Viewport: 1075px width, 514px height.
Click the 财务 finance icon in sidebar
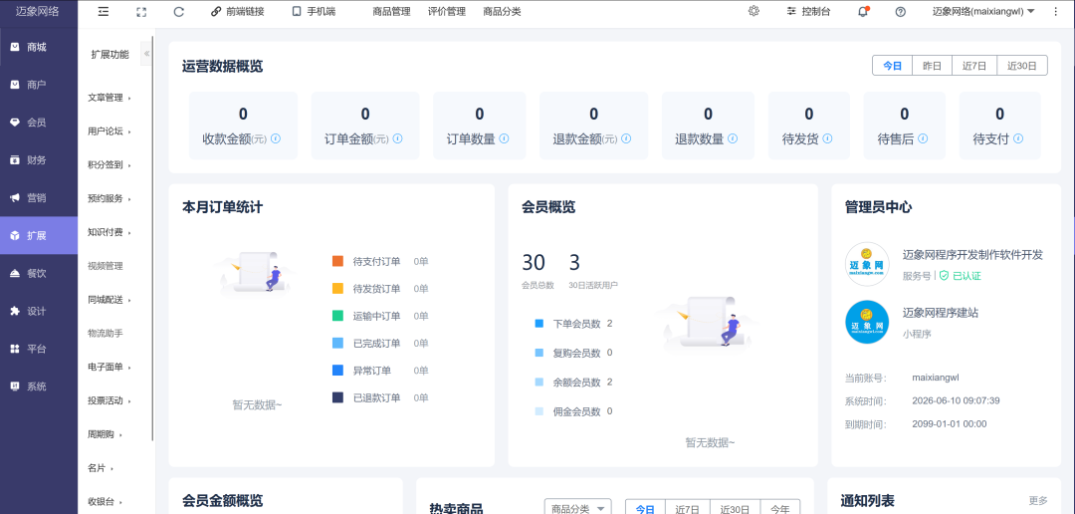pyautogui.click(x=14, y=160)
